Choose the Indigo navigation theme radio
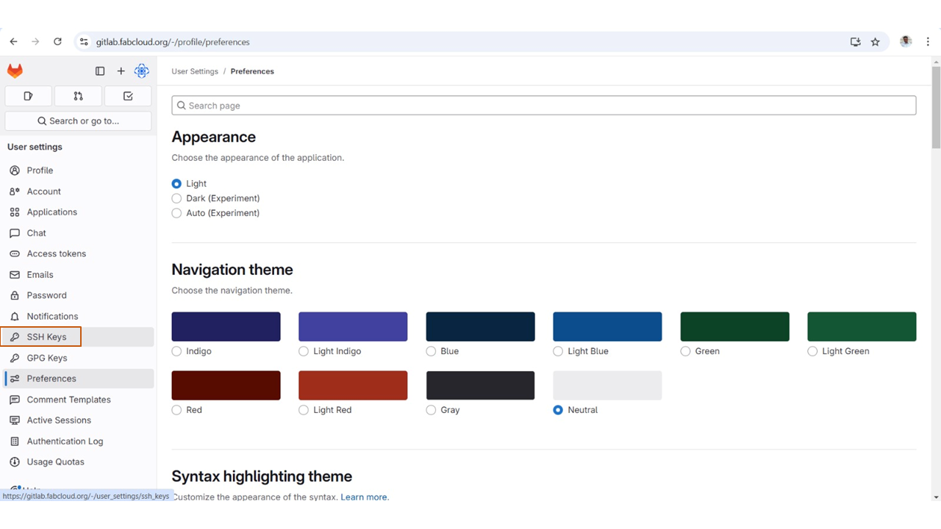Image resolution: width=941 pixels, height=529 pixels. click(x=176, y=351)
